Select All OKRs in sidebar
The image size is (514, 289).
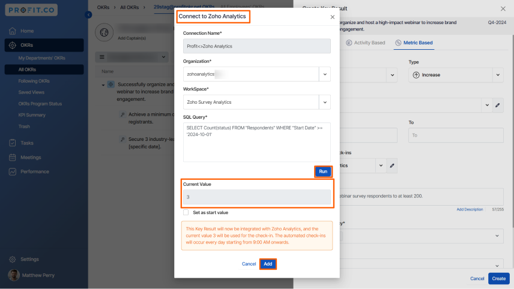point(44,70)
